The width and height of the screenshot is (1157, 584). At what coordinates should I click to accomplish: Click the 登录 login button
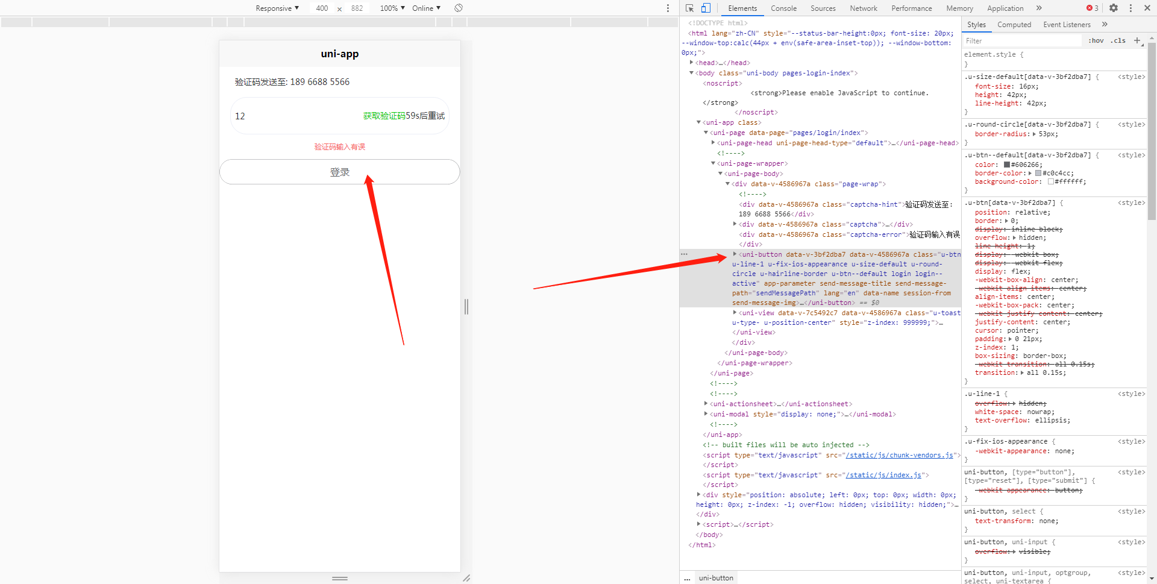[339, 172]
